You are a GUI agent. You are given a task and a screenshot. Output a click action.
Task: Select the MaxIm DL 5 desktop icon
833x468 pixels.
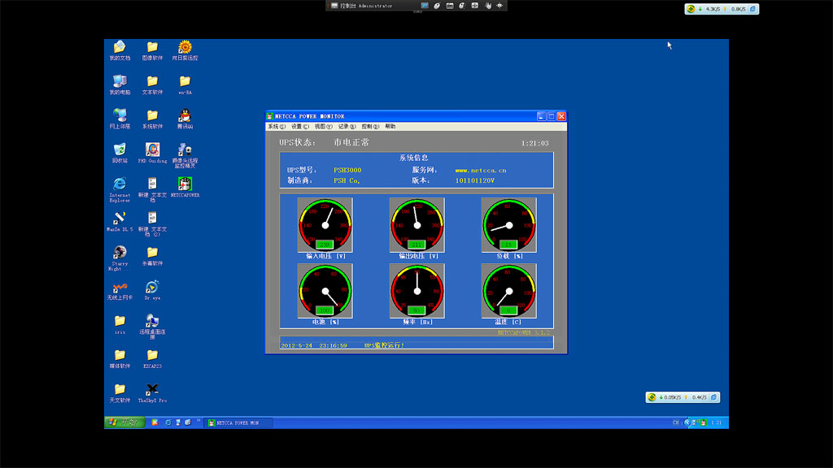pos(120,222)
